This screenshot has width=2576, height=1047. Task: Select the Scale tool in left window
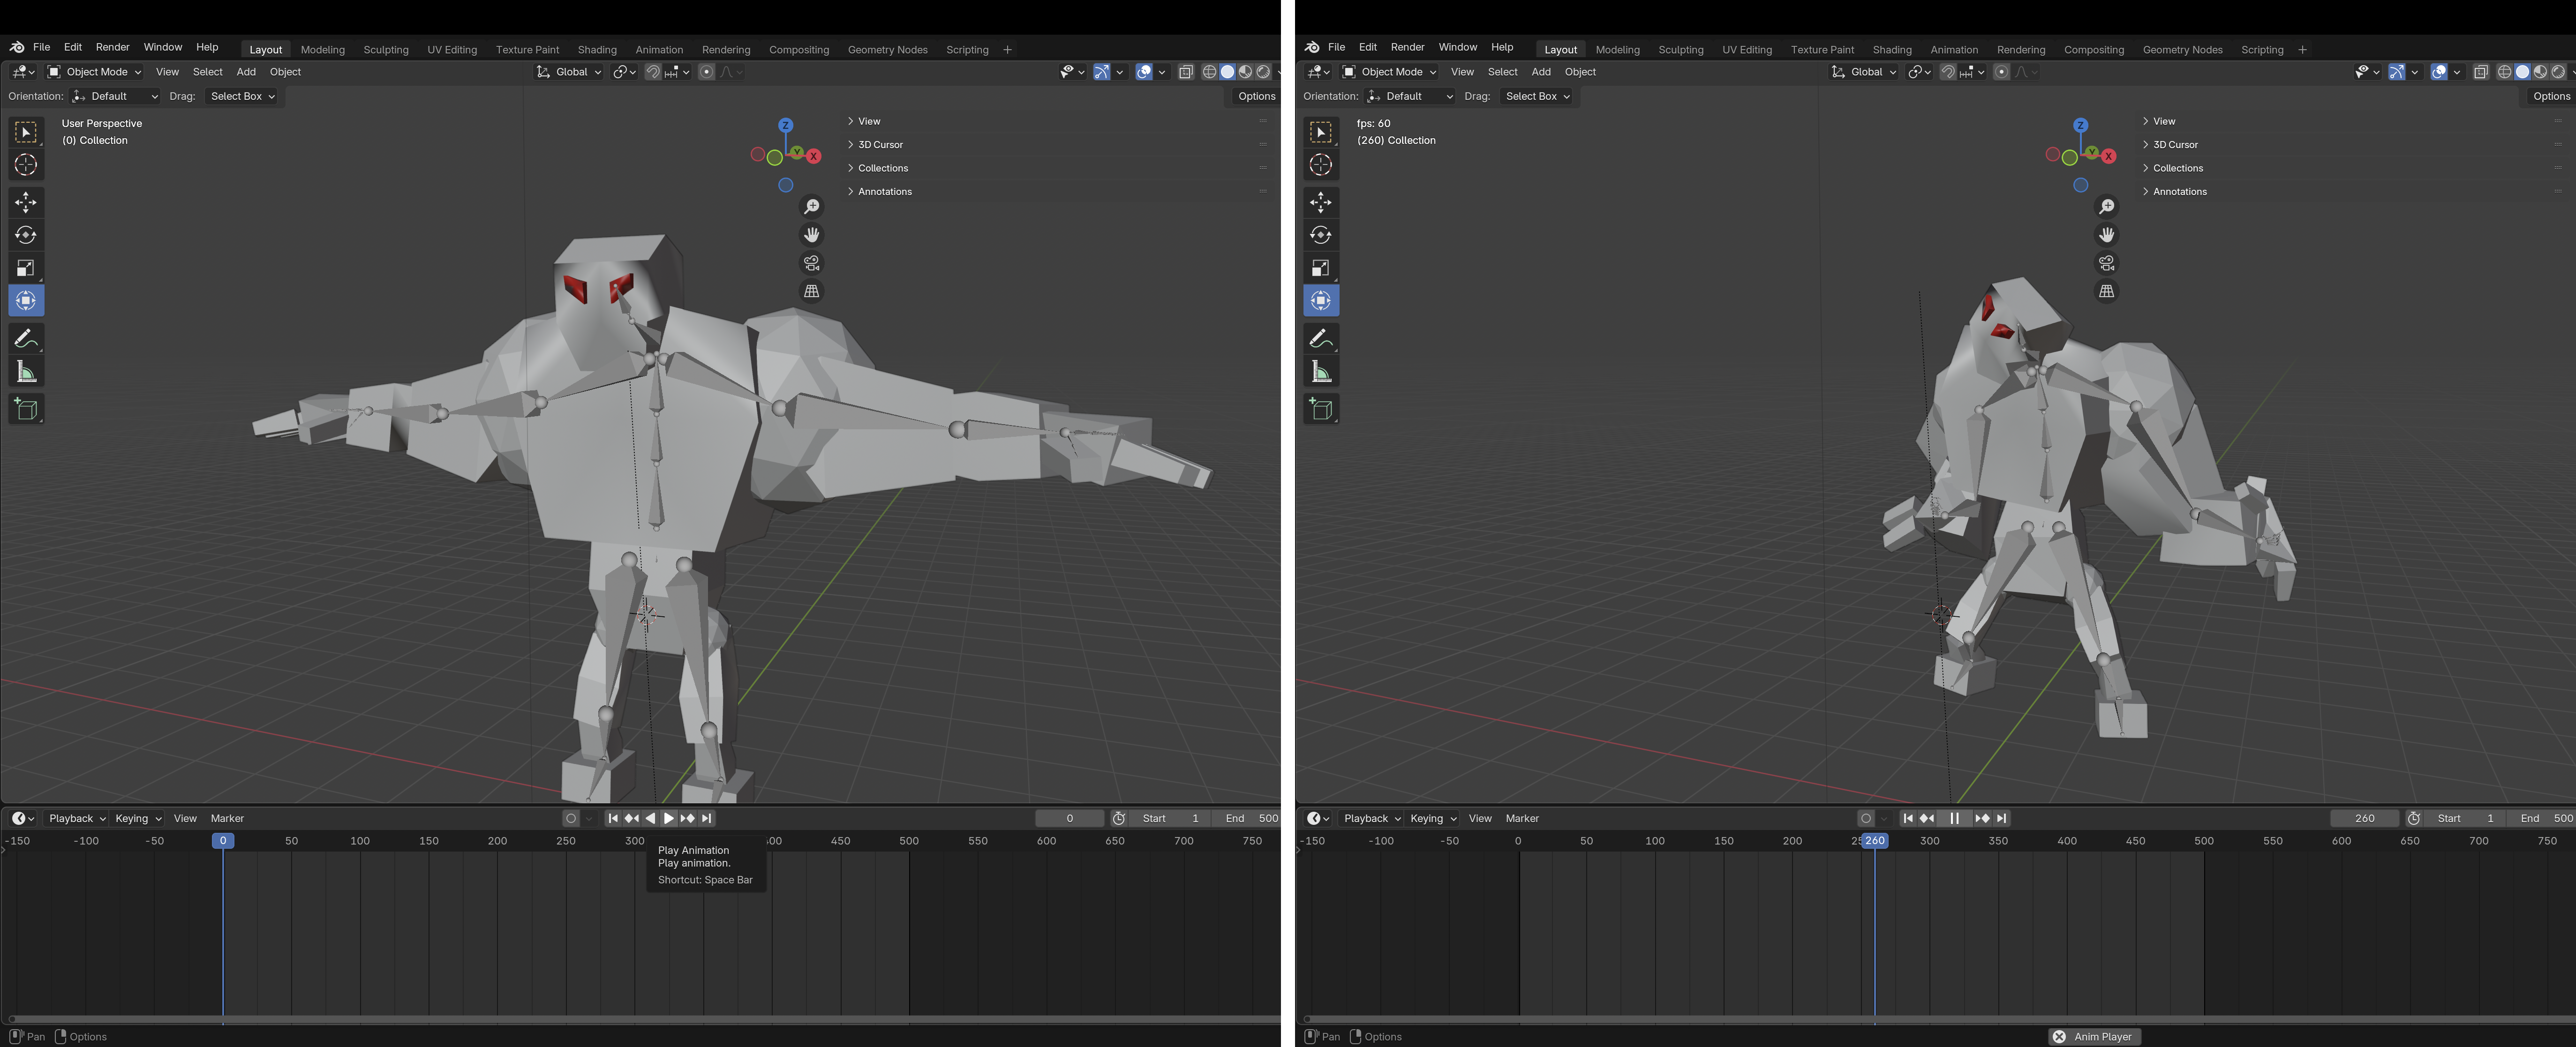[x=26, y=268]
